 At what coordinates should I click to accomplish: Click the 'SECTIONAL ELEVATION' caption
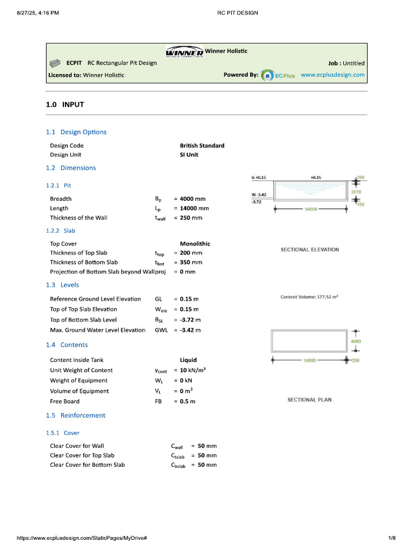310,250
